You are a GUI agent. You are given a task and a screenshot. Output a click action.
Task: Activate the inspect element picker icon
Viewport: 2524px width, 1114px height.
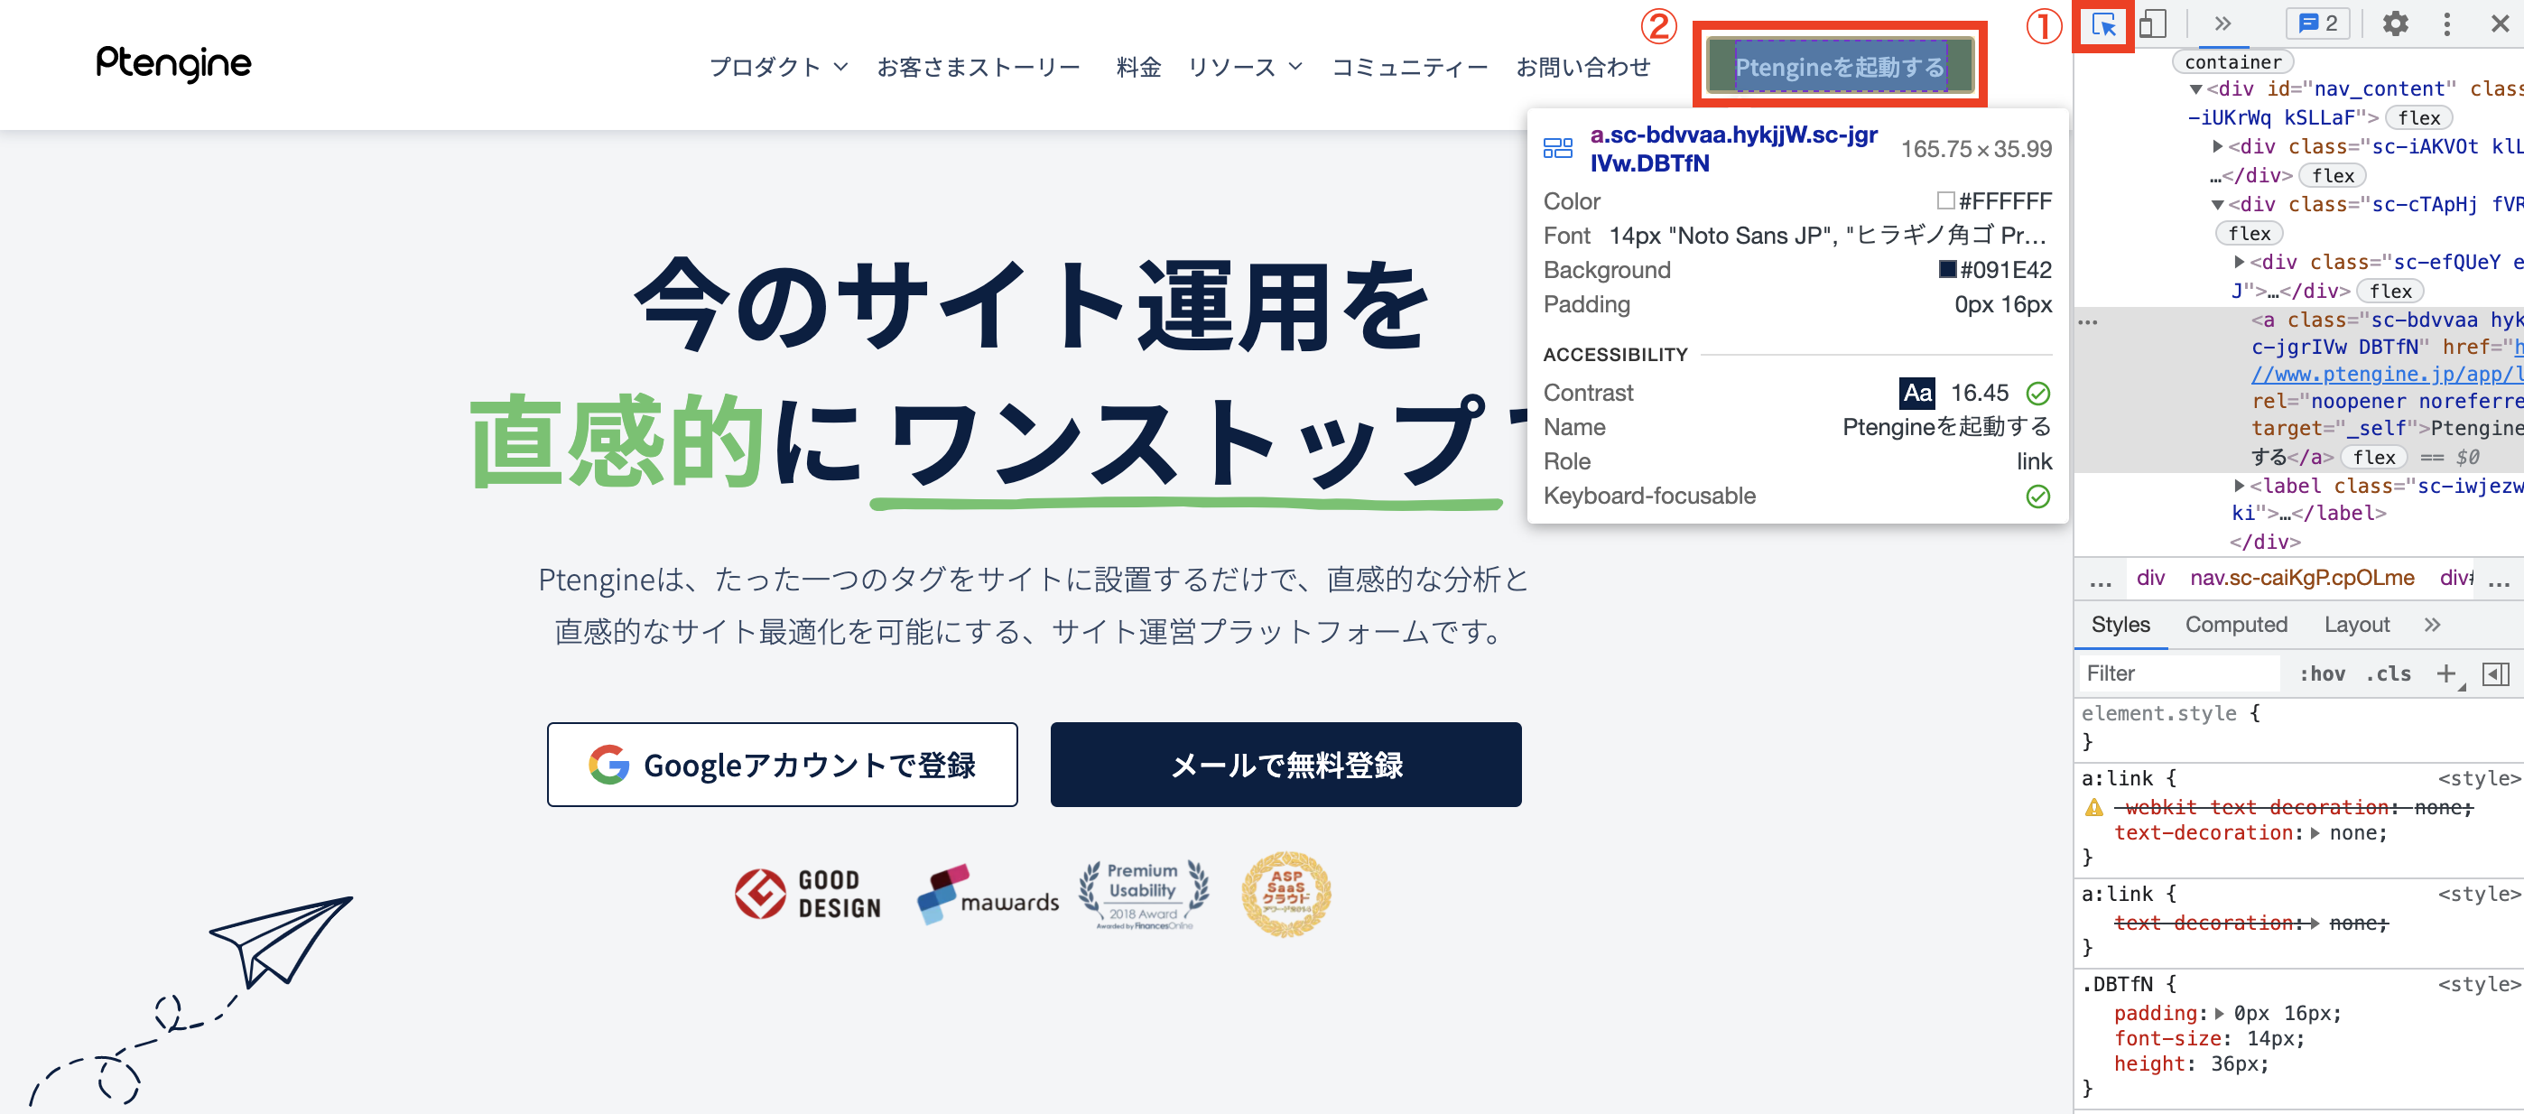point(2103,24)
